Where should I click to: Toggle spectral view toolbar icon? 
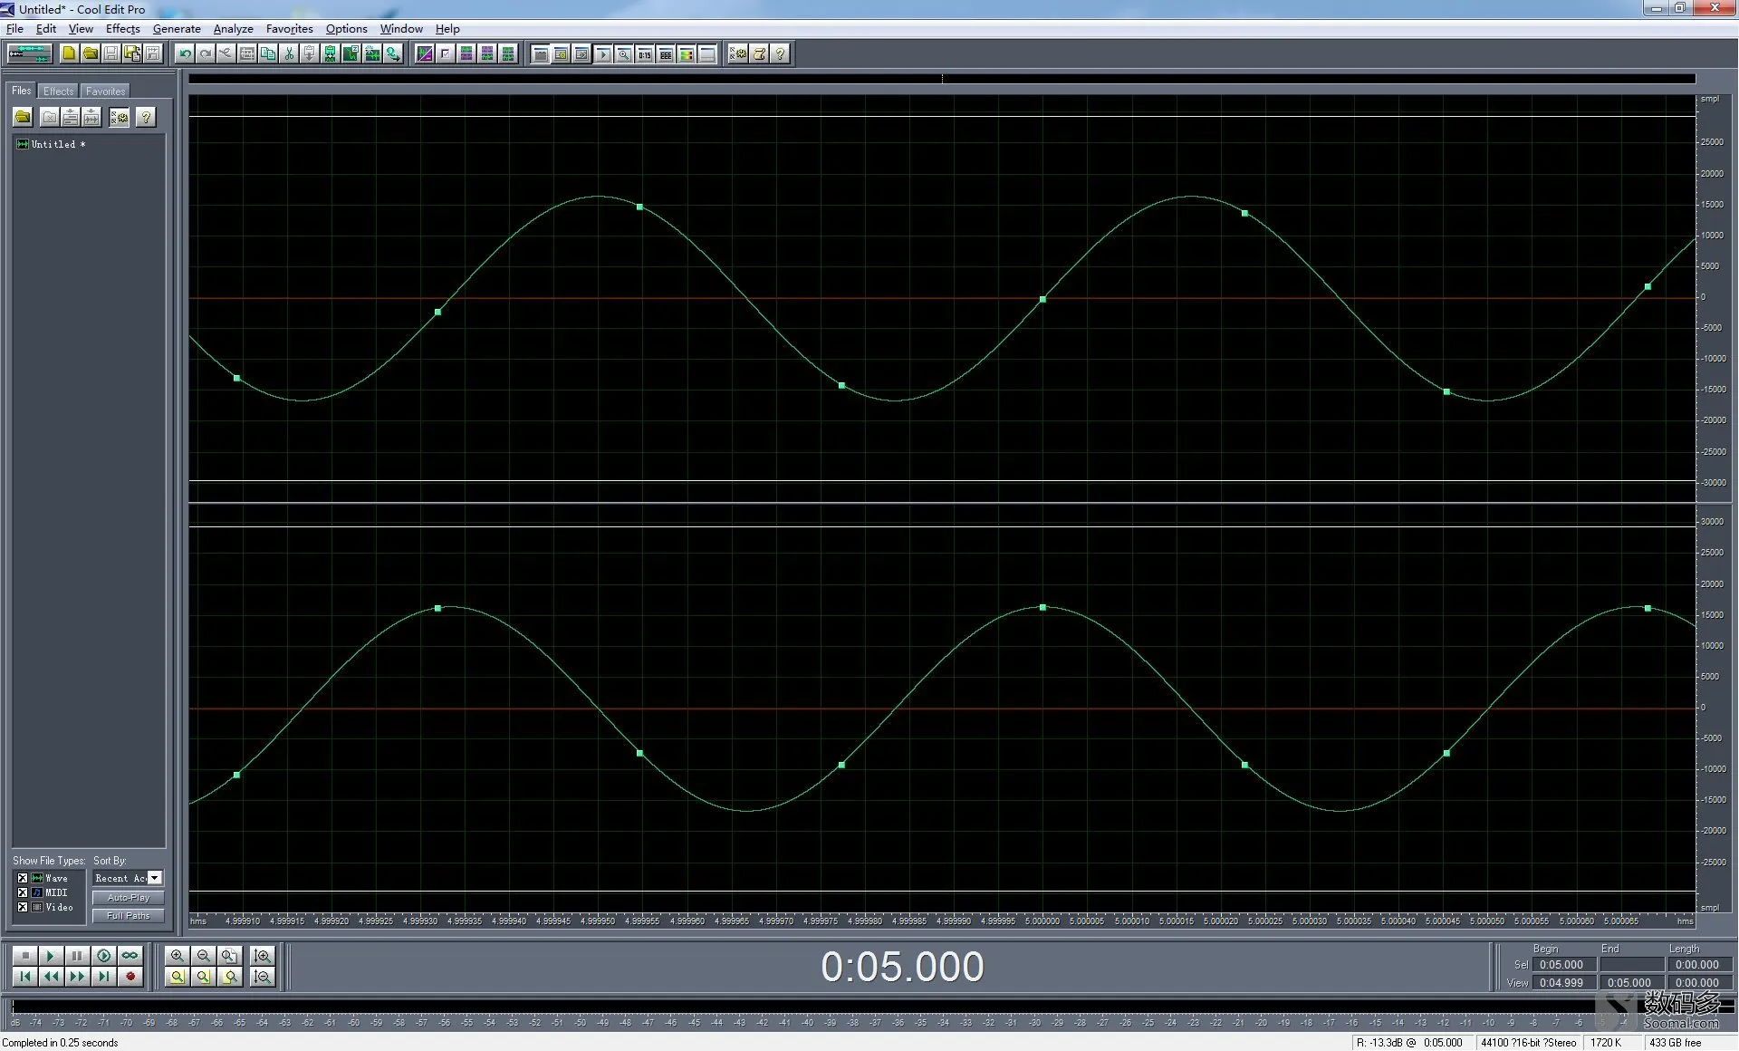425,53
